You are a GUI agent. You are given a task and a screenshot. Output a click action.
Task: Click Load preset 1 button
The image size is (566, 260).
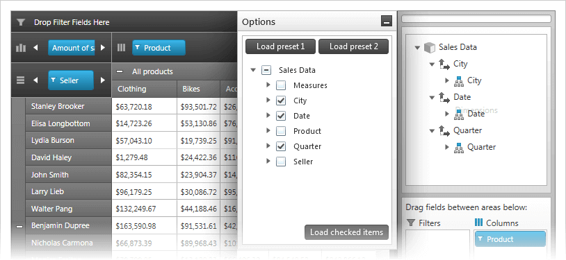(280, 46)
